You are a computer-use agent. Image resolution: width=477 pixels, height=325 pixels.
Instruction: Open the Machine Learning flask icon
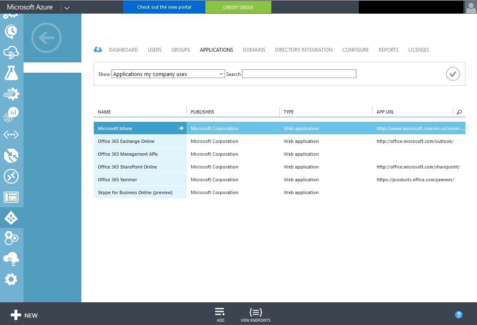(11, 73)
